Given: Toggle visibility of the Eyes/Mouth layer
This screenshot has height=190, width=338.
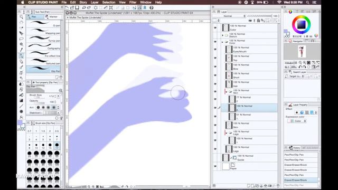Looking at the screenshot, I should (x=215, y=49).
